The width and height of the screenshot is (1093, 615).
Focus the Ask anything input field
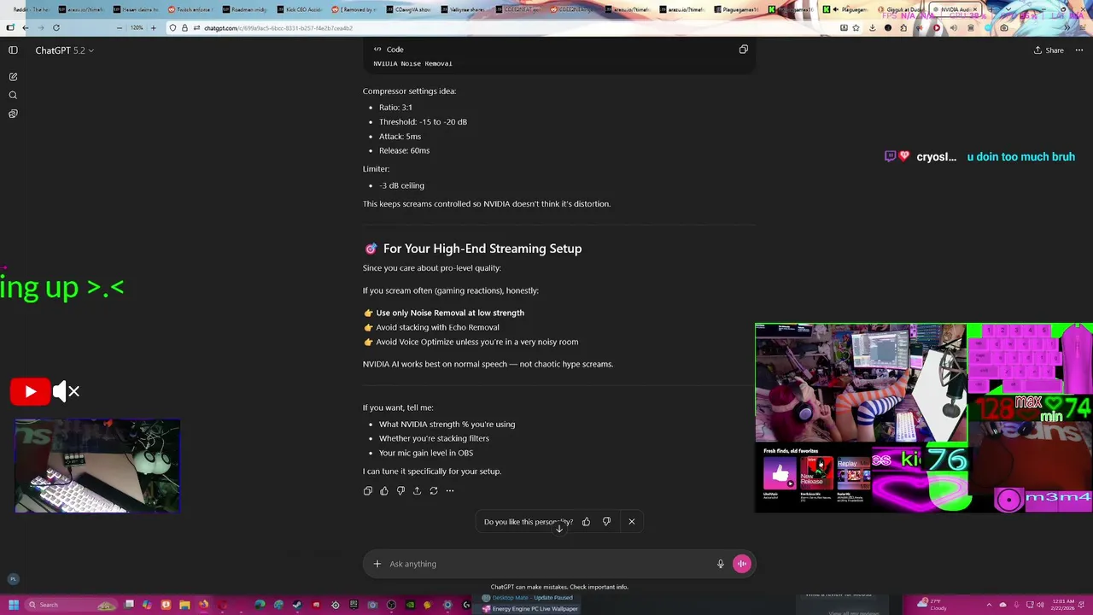click(546, 564)
